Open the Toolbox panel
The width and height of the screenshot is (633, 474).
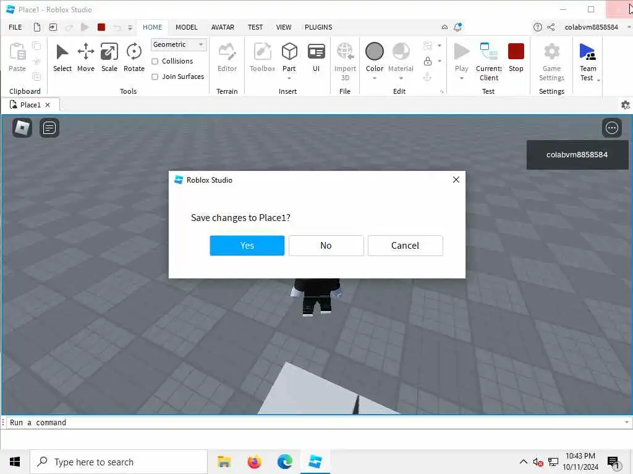262,57
